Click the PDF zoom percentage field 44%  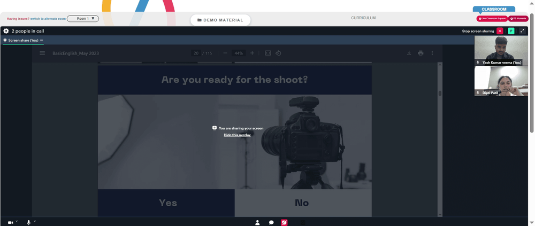tap(239, 53)
